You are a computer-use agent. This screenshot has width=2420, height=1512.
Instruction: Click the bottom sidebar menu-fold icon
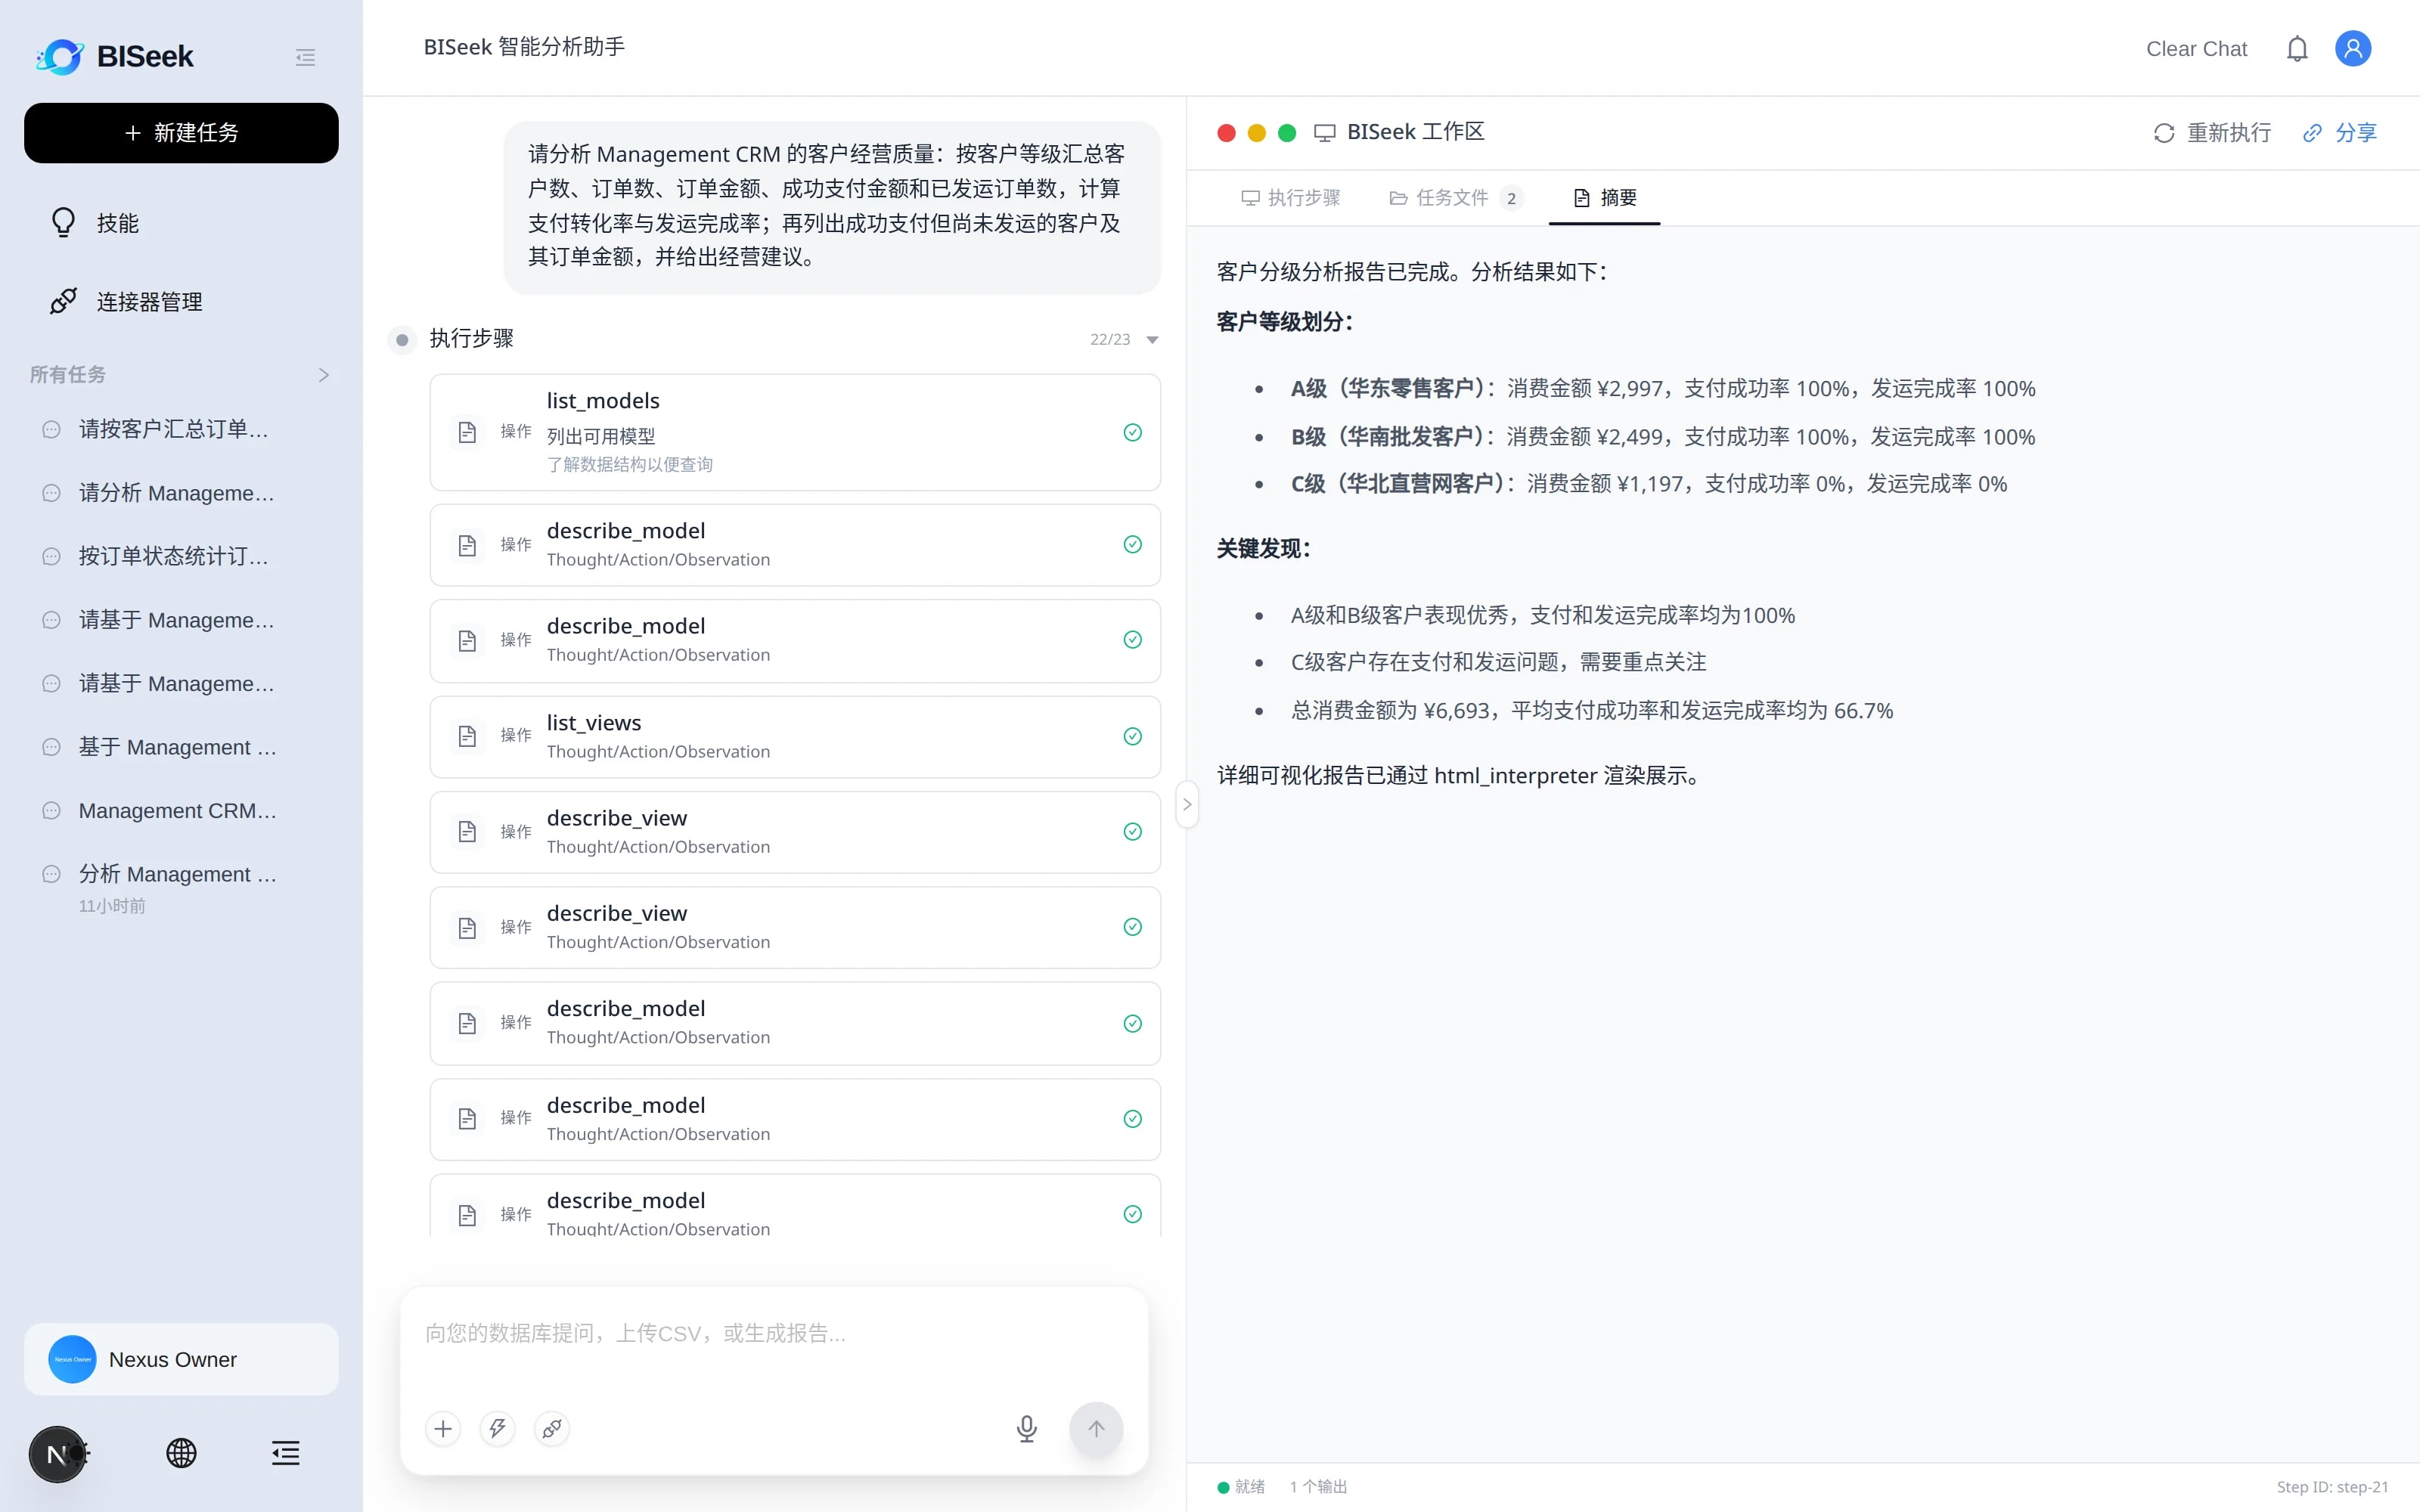(285, 1452)
